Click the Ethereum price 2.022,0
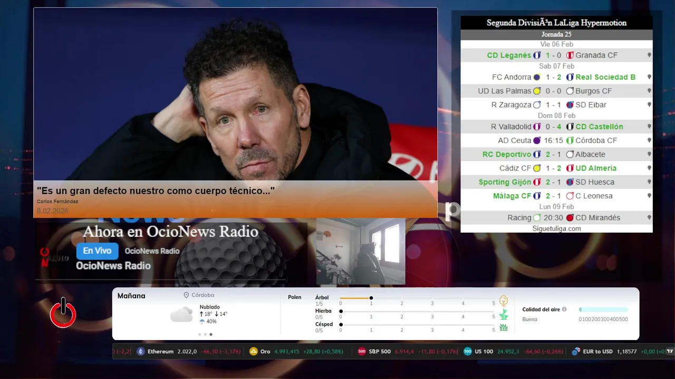This screenshot has width=675, height=379. (x=187, y=352)
